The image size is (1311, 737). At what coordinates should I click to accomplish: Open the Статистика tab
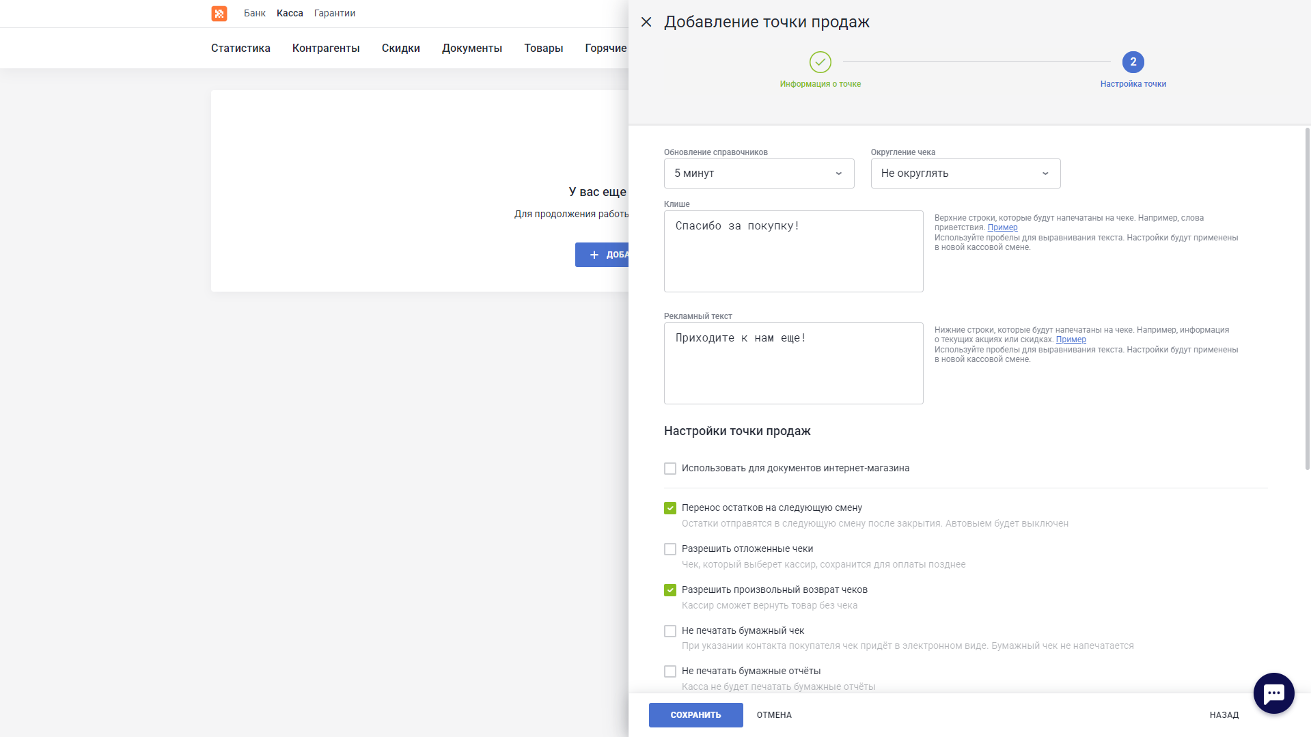[x=240, y=48]
